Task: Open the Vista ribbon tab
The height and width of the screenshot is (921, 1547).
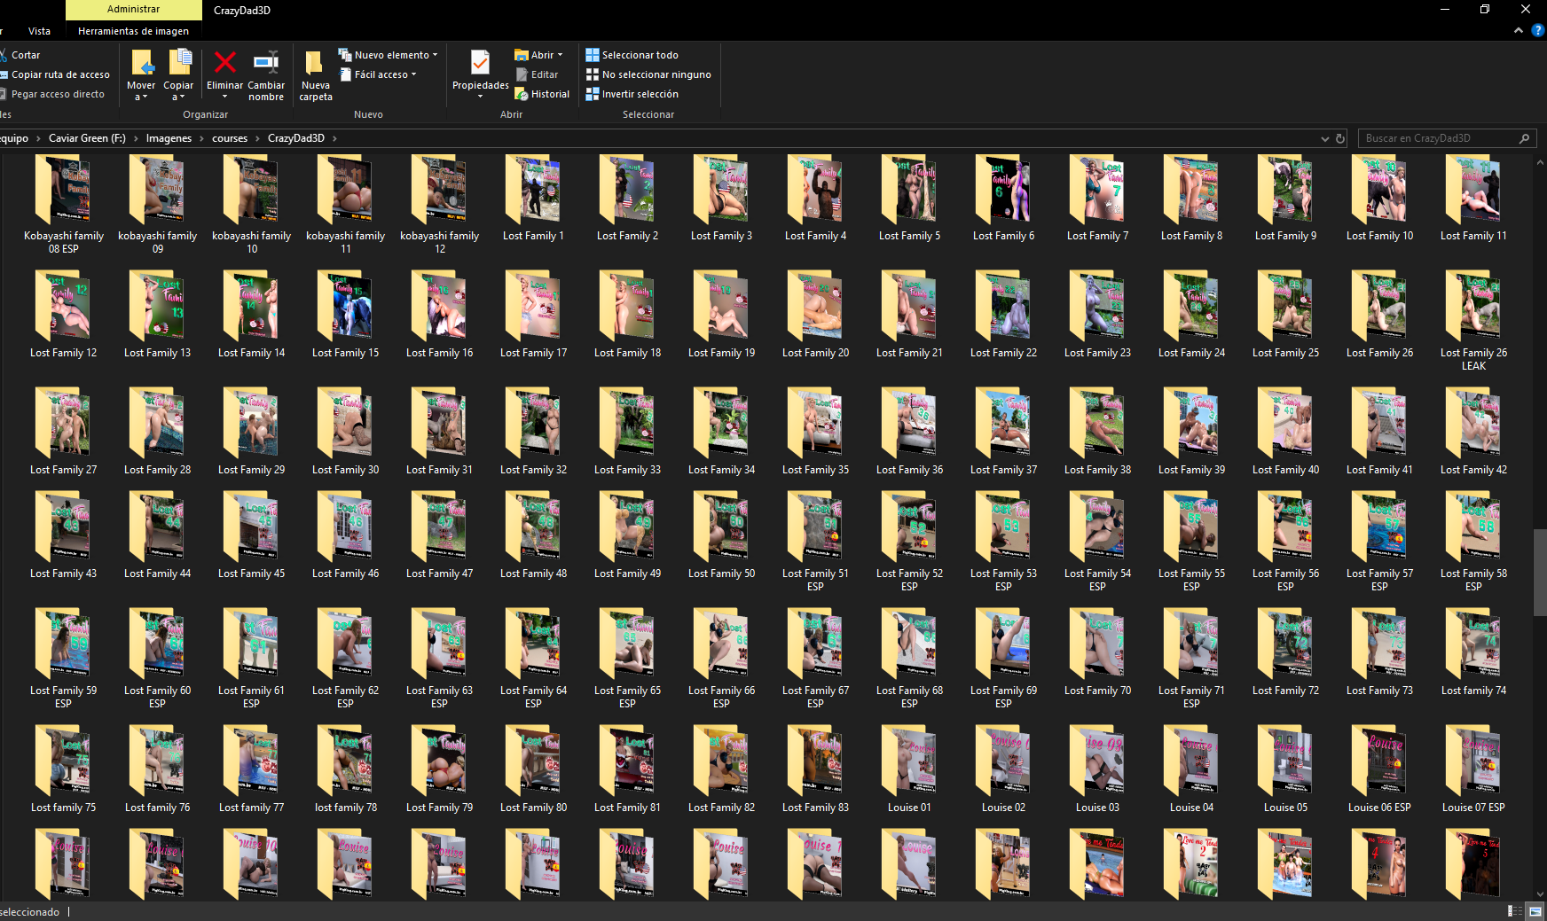Action: [39, 31]
